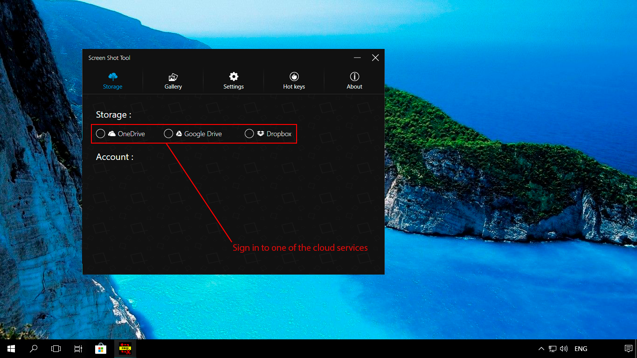Click the Gallery photos icon
Viewport: 637px width, 358px height.
pyautogui.click(x=173, y=76)
